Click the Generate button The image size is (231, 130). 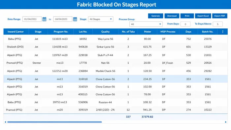(x=155, y=16)
